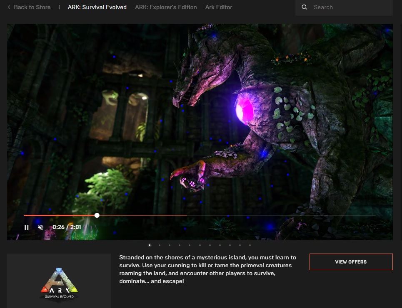Select the sixth carousel dot
The width and height of the screenshot is (402, 308).
tap(200, 245)
